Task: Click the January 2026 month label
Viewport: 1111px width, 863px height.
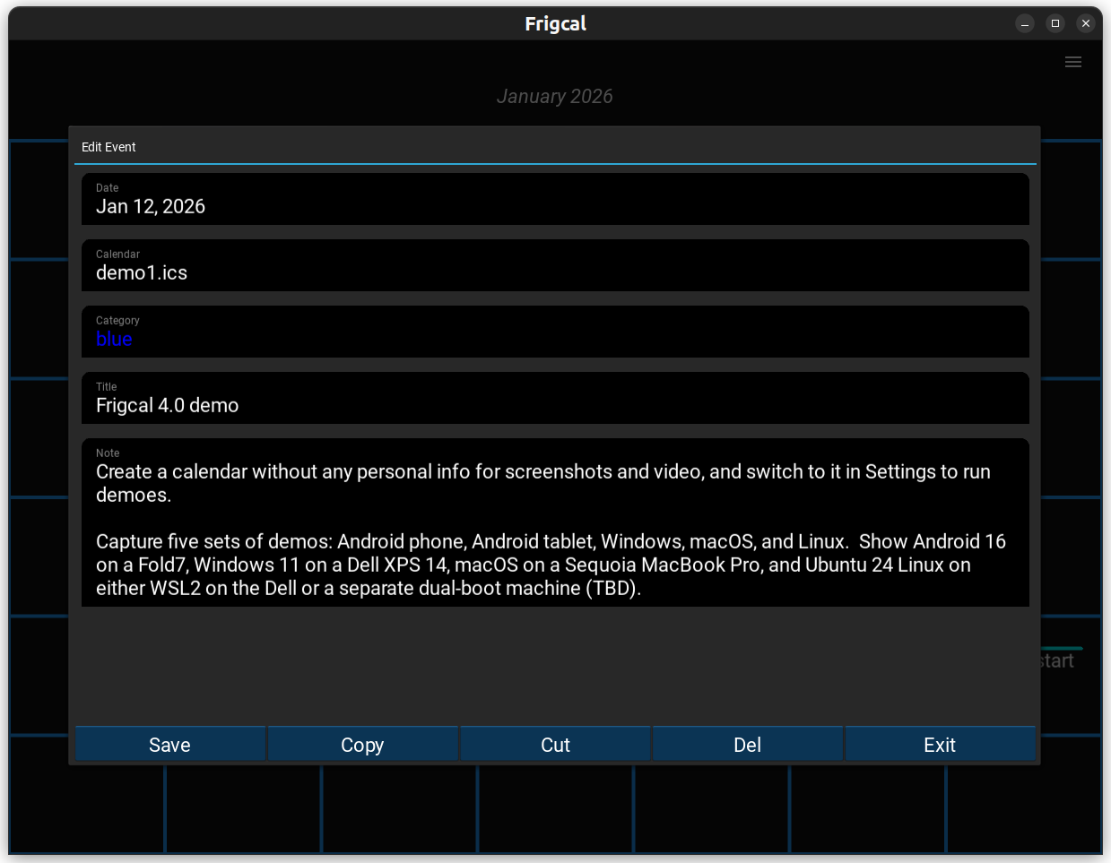Action: [x=555, y=96]
